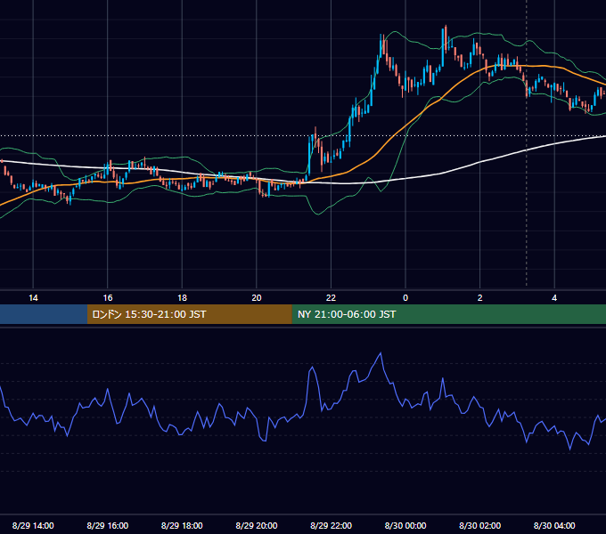
Task: Select the London 15:30-21:00 JST session bar
Action: [x=189, y=314]
